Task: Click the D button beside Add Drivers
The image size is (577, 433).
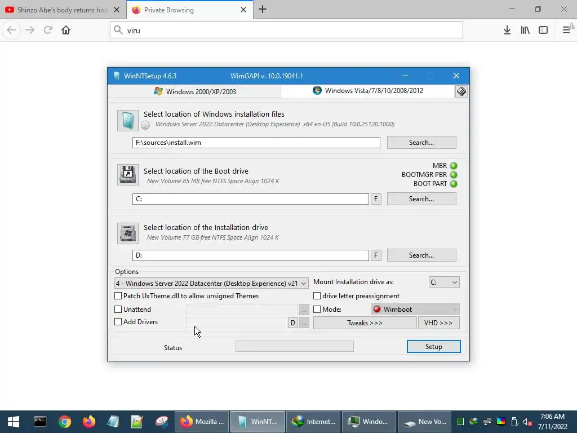Action: click(x=292, y=323)
